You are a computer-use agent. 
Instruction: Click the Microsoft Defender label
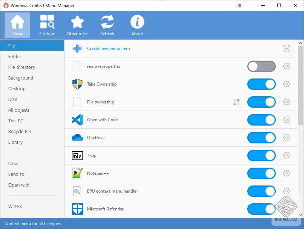pos(105,209)
